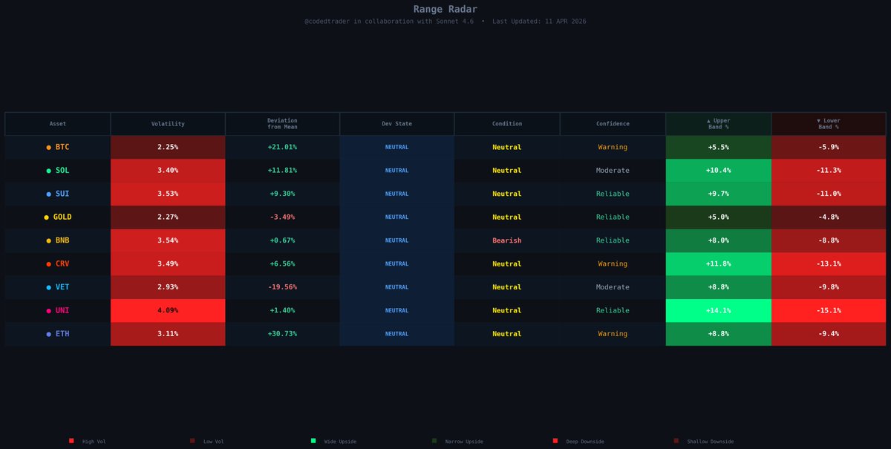
Task: Click the Confidence column header
Action: [x=613, y=124]
